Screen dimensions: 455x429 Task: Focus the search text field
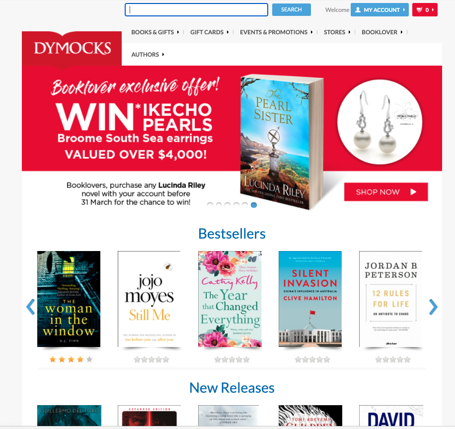(196, 10)
